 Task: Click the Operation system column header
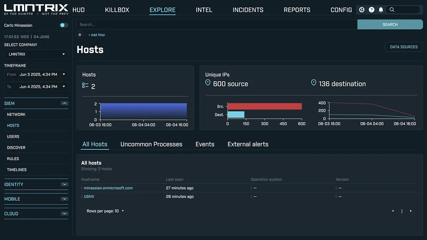click(266, 180)
